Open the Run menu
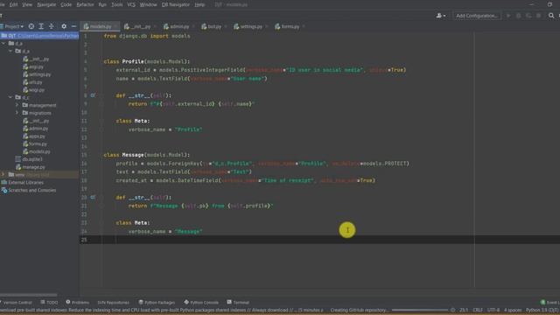The height and width of the screenshot is (315, 560). click(102, 4)
